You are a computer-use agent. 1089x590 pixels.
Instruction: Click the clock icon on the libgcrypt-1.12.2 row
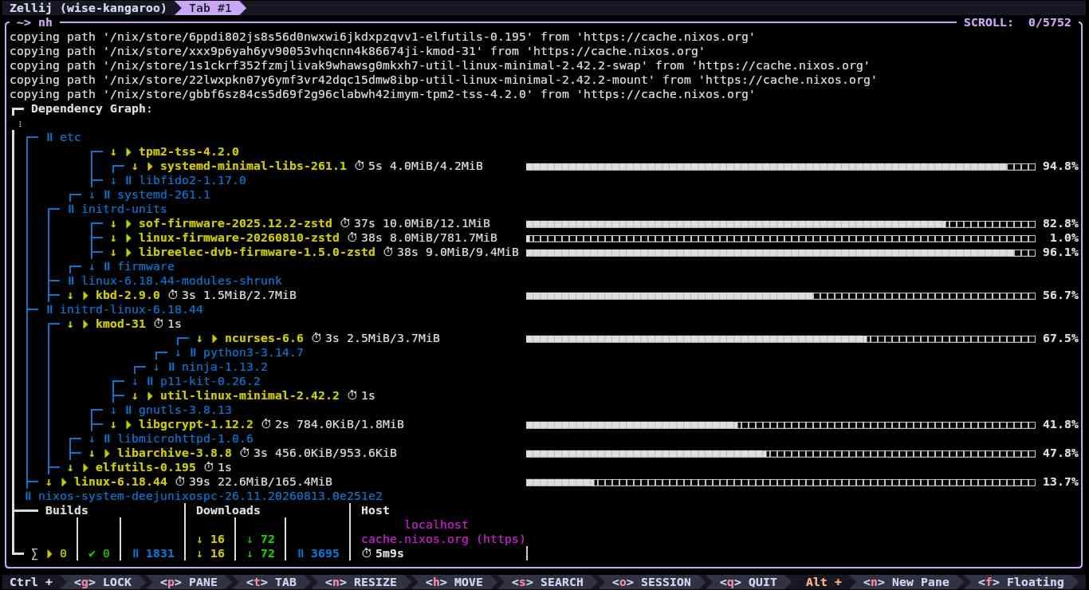pos(265,424)
